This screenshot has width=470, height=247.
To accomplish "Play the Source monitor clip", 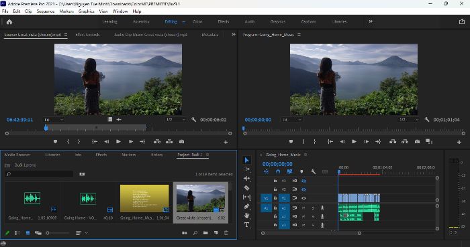I will (118, 141).
